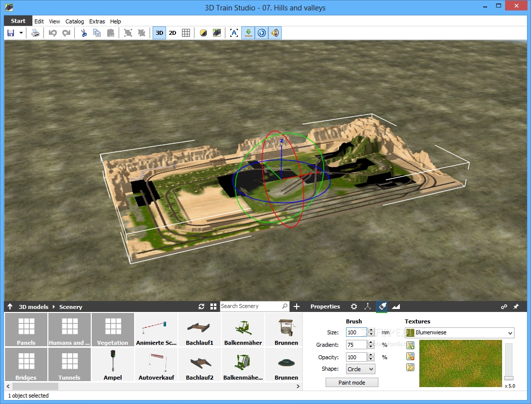The height and width of the screenshot is (404, 531).
Task: Open the Properties gear settings tab
Action: click(354, 306)
